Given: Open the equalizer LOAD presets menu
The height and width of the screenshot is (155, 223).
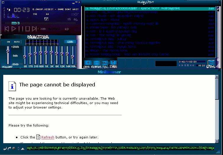Looking at the screenshot, I should tap(70, 42).
